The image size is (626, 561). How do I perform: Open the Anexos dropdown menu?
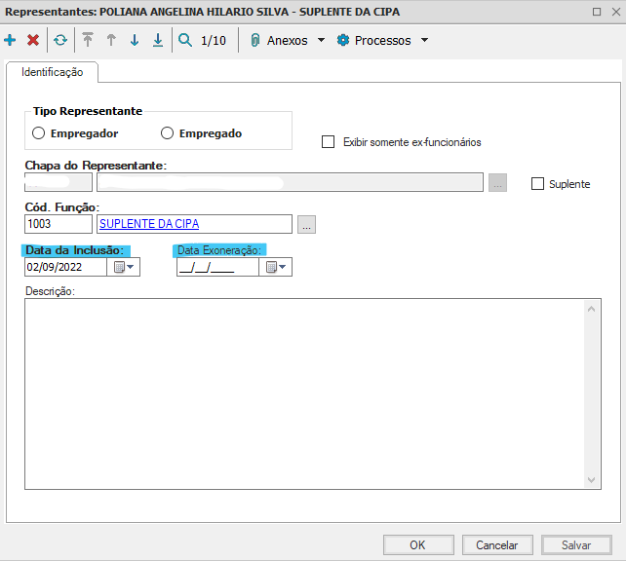[287, 41]
